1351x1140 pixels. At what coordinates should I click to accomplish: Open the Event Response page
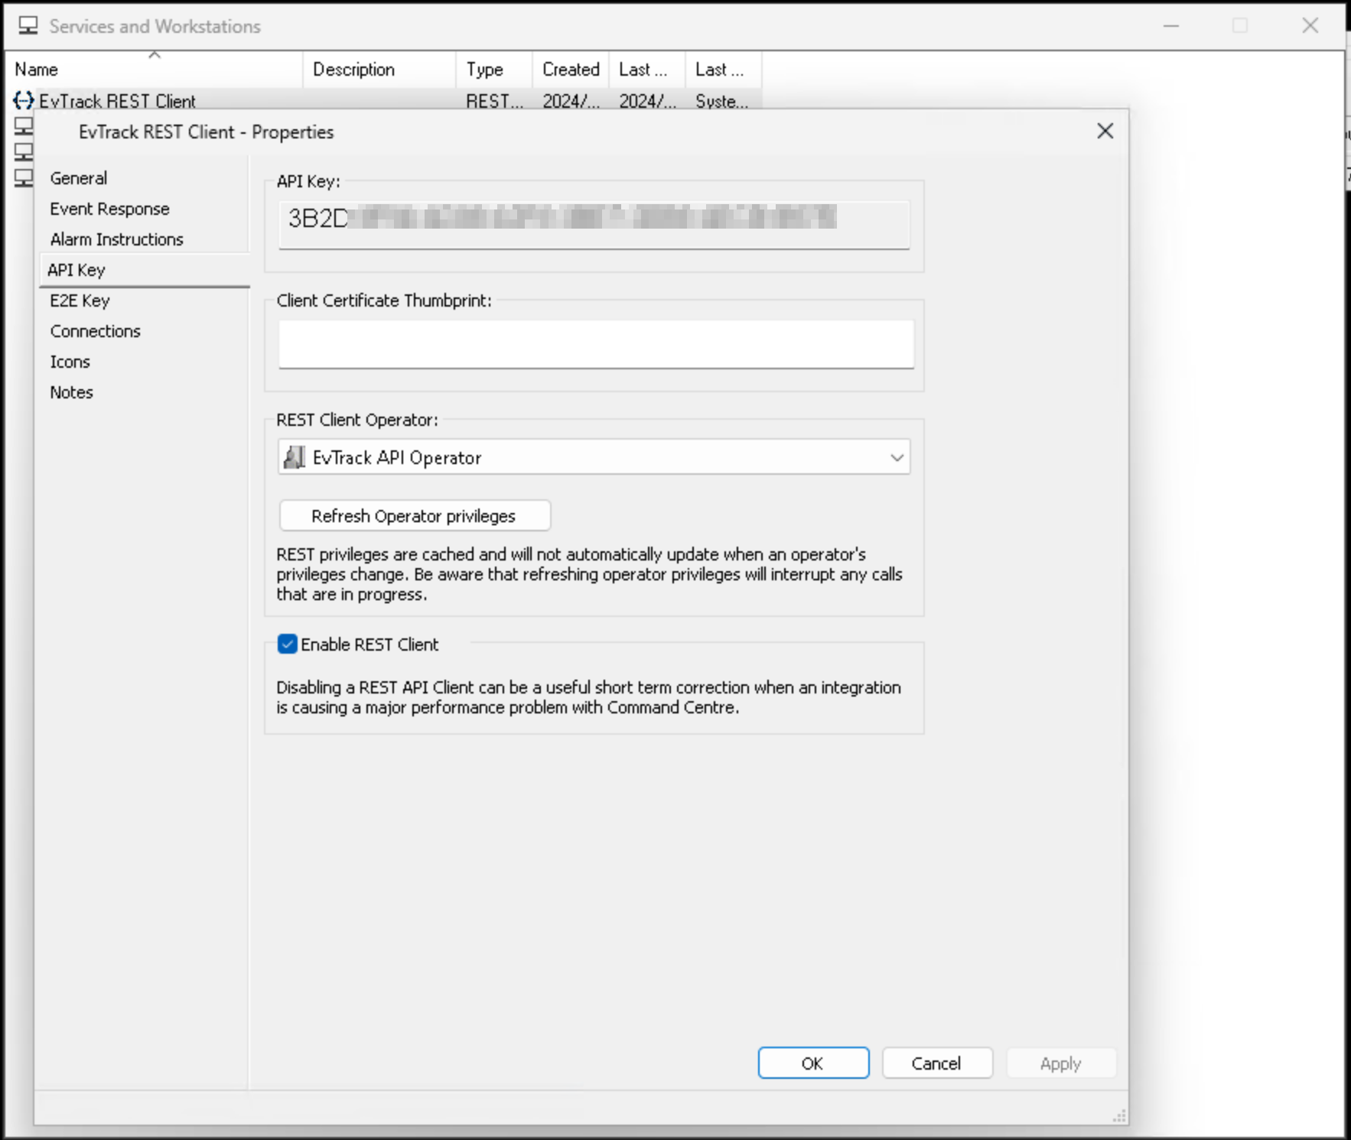(x=109, y=209)
